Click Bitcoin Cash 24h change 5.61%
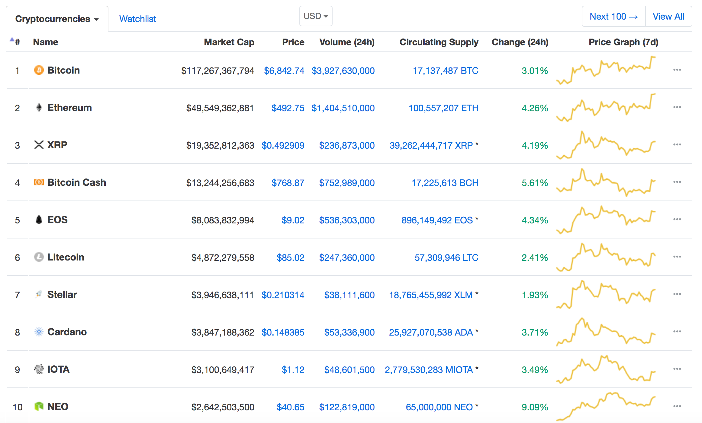Viewport: 702px width, 423px height. (535, 183)
